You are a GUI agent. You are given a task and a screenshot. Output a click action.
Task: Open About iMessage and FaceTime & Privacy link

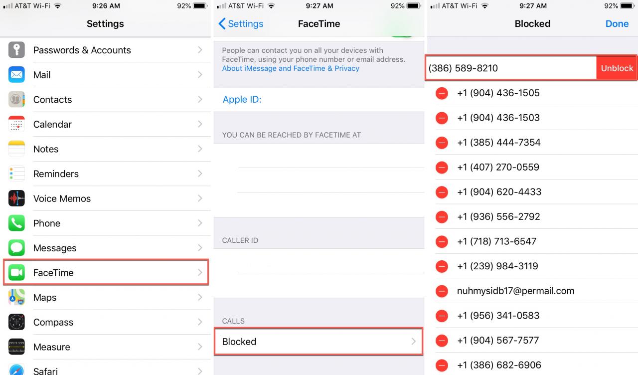coord(291,68)
